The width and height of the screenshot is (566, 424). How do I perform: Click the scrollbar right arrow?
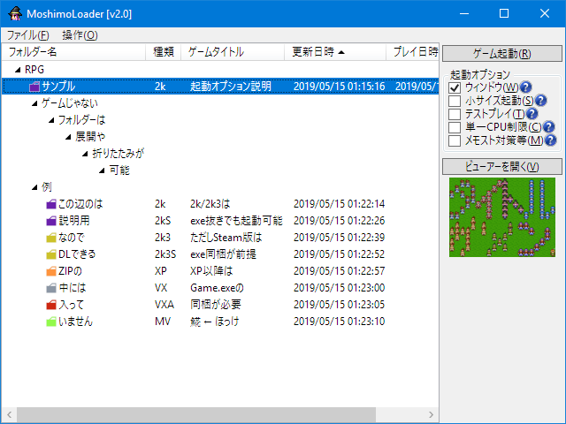(431, 414)
